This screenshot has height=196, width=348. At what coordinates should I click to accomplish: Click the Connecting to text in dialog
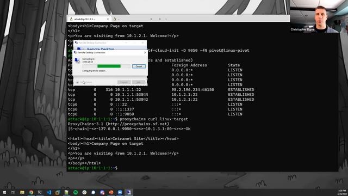click(x=88, y=59)
